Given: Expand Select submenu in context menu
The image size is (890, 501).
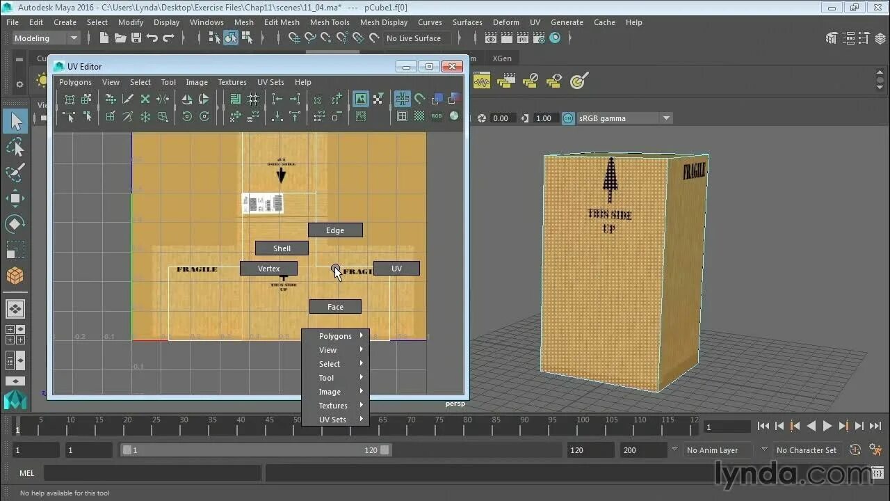Looking at the screenshot, I should click(335, 364).
